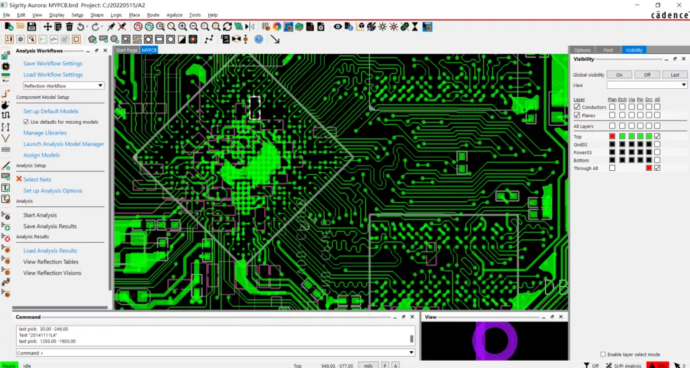This screenshot has width=690, height=368.
Task: Click the Undo arrow icon
Action: tap(81, 27)
